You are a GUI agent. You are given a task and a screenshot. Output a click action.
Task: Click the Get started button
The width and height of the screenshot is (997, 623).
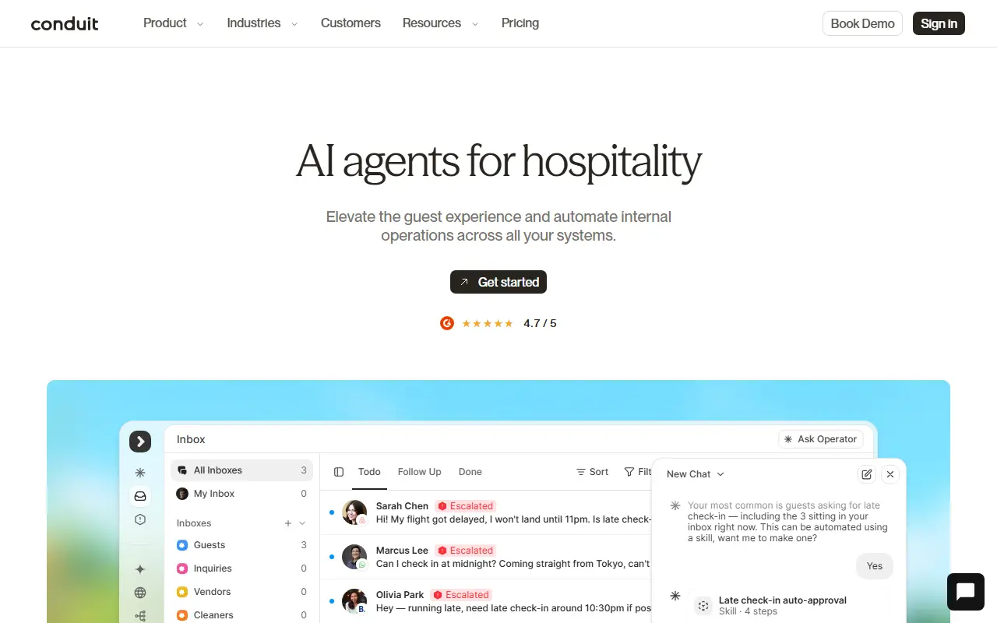point(498,282)
